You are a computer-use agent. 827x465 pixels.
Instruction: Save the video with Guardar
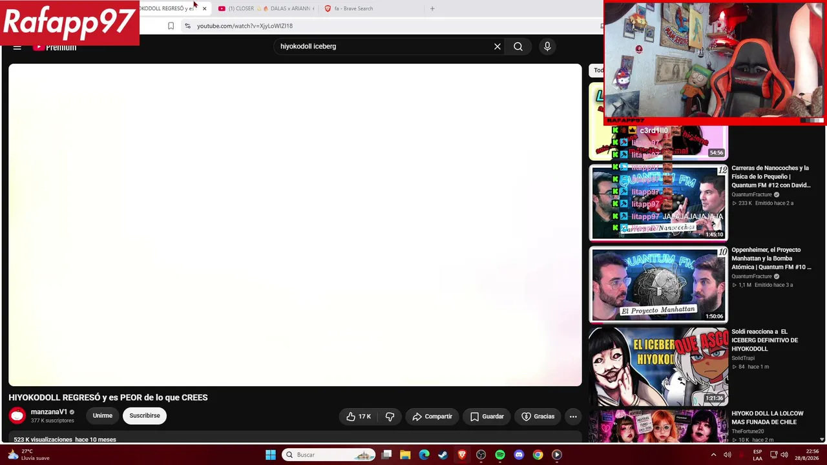487,417
